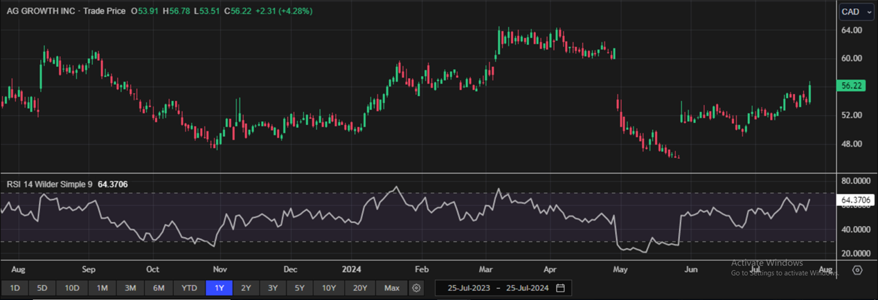This screenshot has height=300, width=878.
Task: Set chart range to 6M
Action: [159, 288]
